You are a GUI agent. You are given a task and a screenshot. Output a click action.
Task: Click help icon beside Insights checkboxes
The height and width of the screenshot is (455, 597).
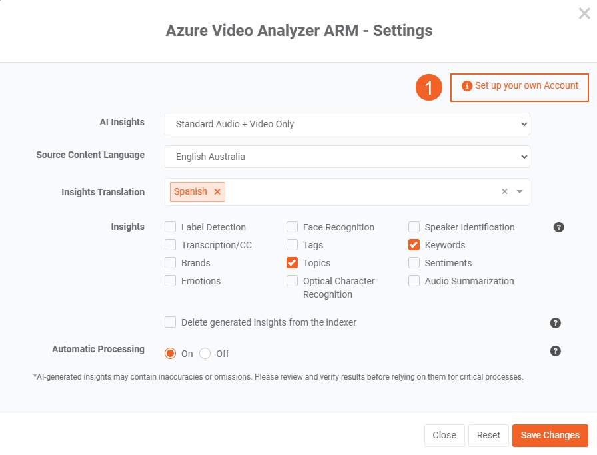tap(559, 227)
